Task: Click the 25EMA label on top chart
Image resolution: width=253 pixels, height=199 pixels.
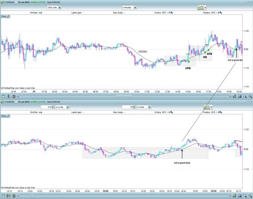Action: coord(143,52)
